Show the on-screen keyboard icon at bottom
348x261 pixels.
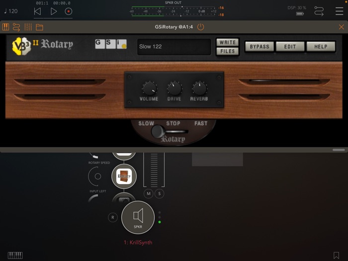click(x=15, y=255)
